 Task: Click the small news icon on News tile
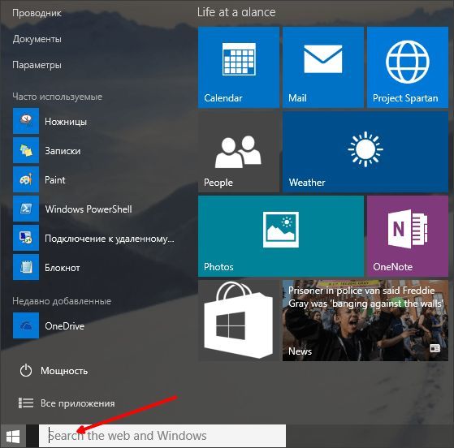435,347
